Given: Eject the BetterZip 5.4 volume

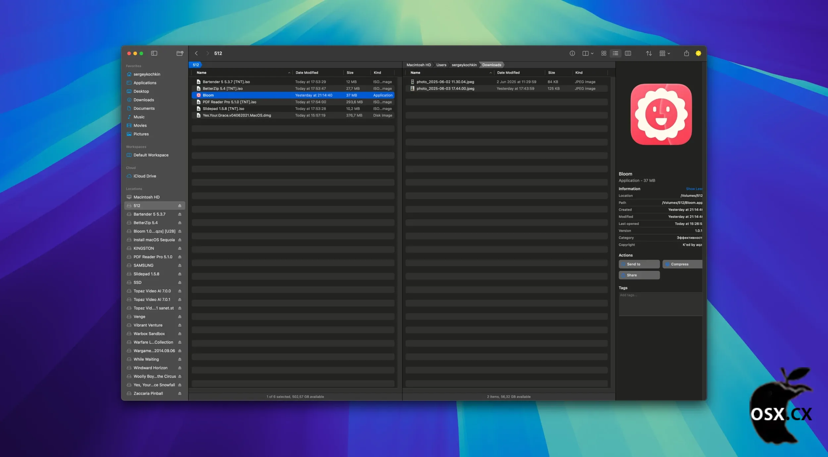Looking at the screenshot, I should pyautogui.click(x=180, y=223).
